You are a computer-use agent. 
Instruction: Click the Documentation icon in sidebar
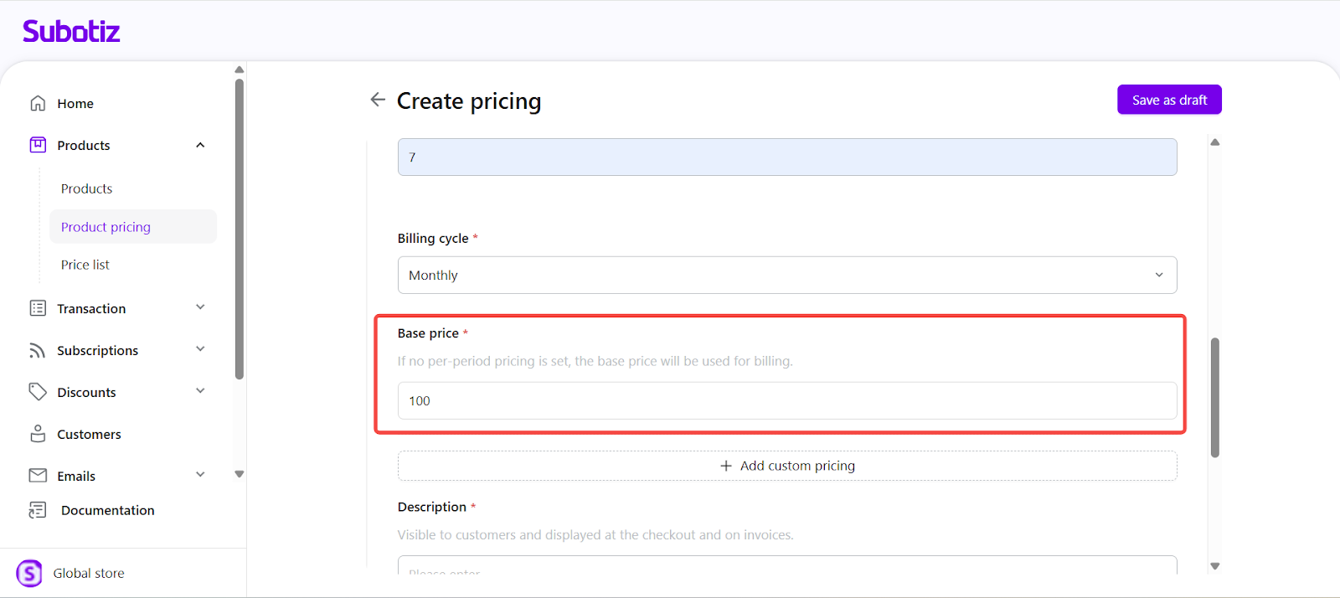tap(38, 510)
